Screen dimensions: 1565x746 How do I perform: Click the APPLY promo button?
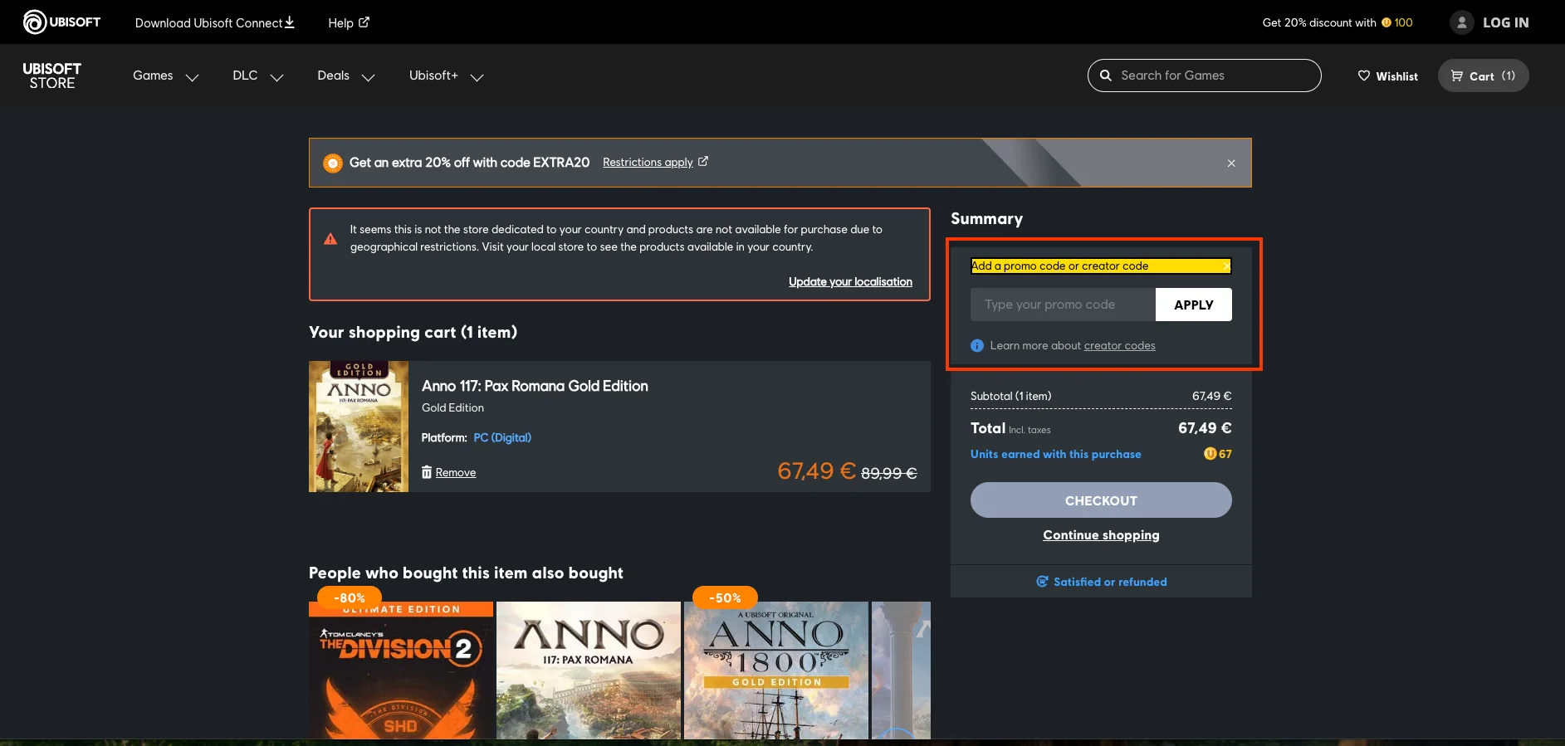[1194, 305]
